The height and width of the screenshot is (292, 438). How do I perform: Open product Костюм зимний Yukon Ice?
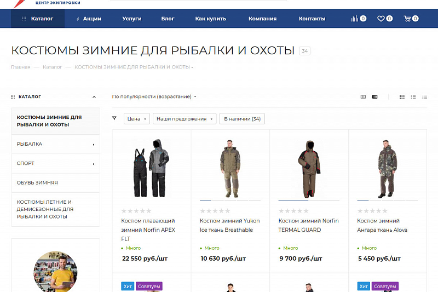coord(229,225)
